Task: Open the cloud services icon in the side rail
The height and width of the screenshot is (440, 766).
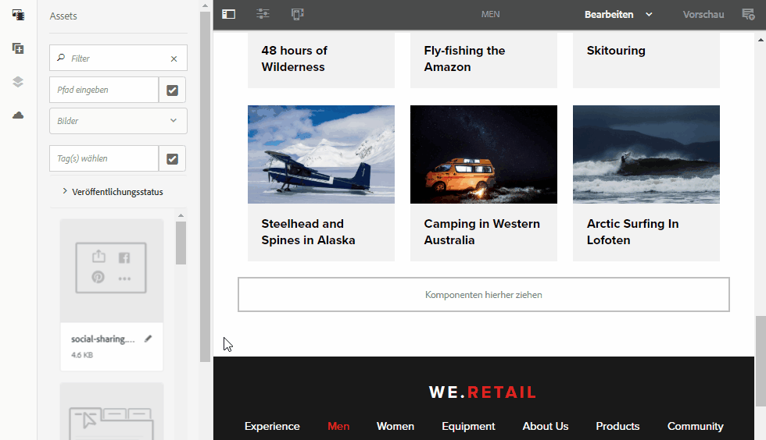Action: coord(18,115)
